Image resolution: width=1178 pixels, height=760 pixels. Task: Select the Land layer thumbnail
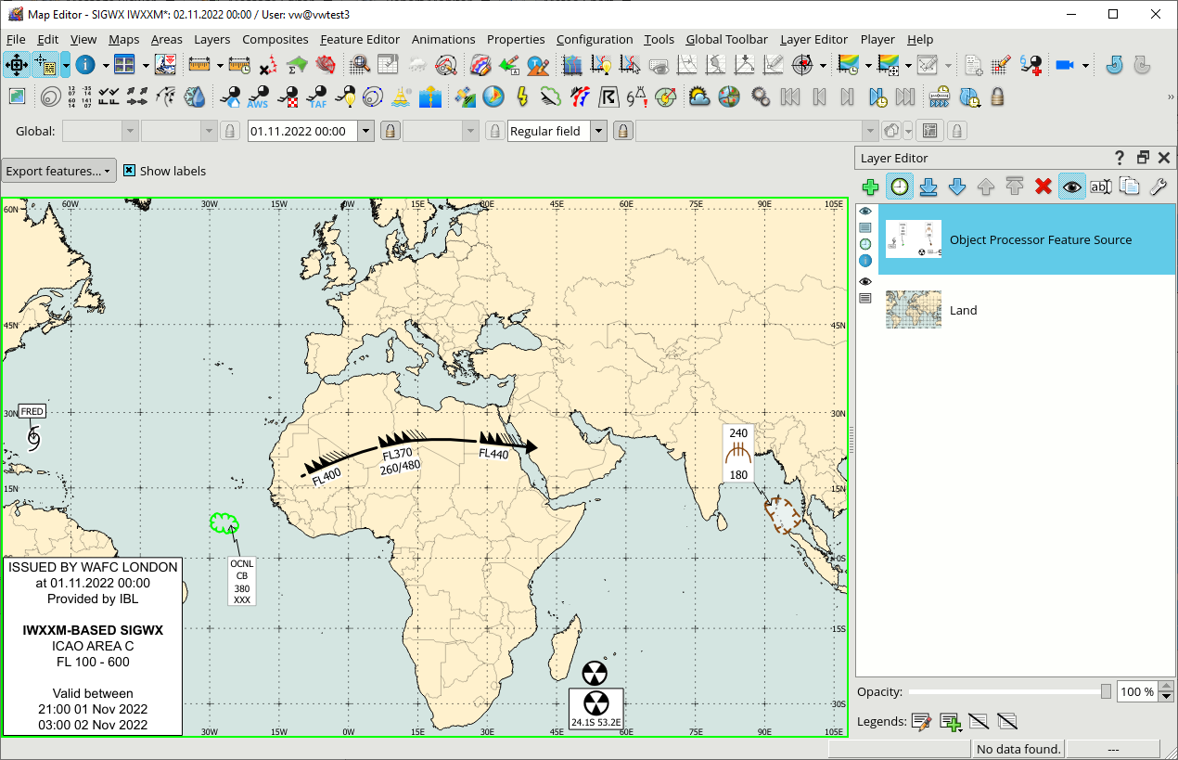[913, 310]
